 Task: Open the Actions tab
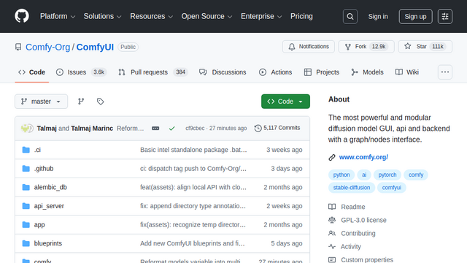[x=276, y=72]
